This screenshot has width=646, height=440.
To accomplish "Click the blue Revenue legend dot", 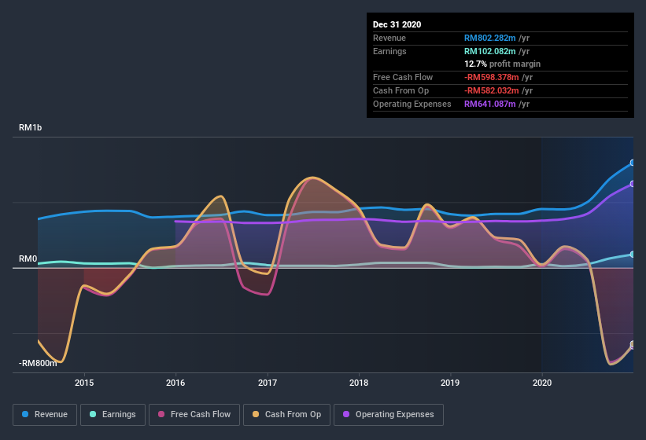I will pyautogui.click(x=26, y=414).
